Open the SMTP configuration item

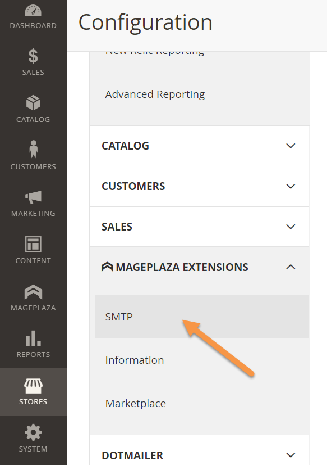(202, 317)
